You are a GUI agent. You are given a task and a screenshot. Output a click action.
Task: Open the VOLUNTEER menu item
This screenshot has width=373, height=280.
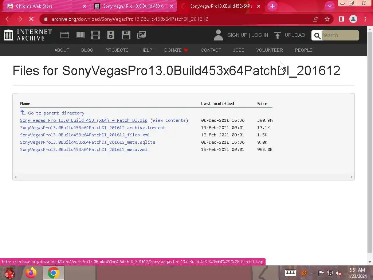click(270, 50)
